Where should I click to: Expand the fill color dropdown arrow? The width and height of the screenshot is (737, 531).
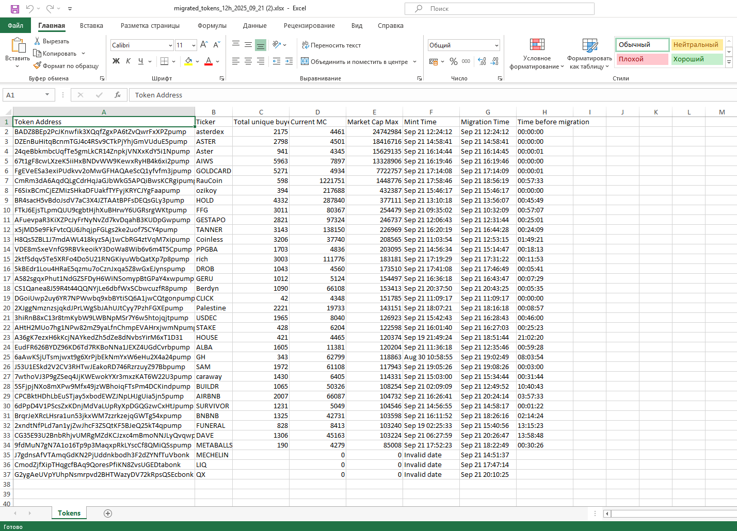[197, 62]
